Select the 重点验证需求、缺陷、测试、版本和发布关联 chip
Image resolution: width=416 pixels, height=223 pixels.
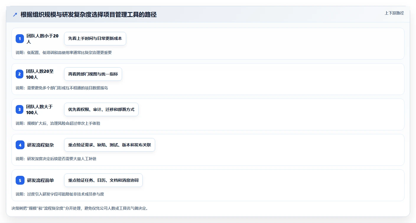click(x=110, y=145)
